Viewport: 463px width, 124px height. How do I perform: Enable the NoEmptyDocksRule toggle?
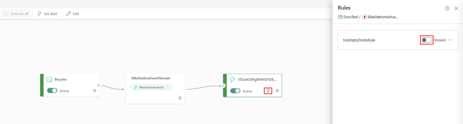coord(427,40)
